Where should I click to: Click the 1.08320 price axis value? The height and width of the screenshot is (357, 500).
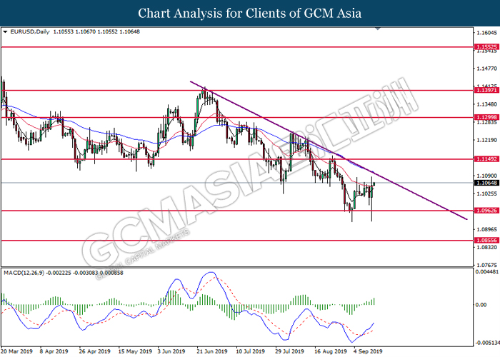486,247
